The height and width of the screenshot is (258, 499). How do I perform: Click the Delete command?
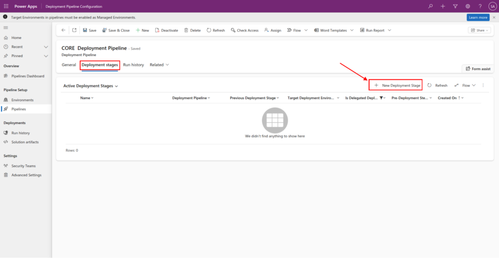pyautogui.click(x=192, y=30)
